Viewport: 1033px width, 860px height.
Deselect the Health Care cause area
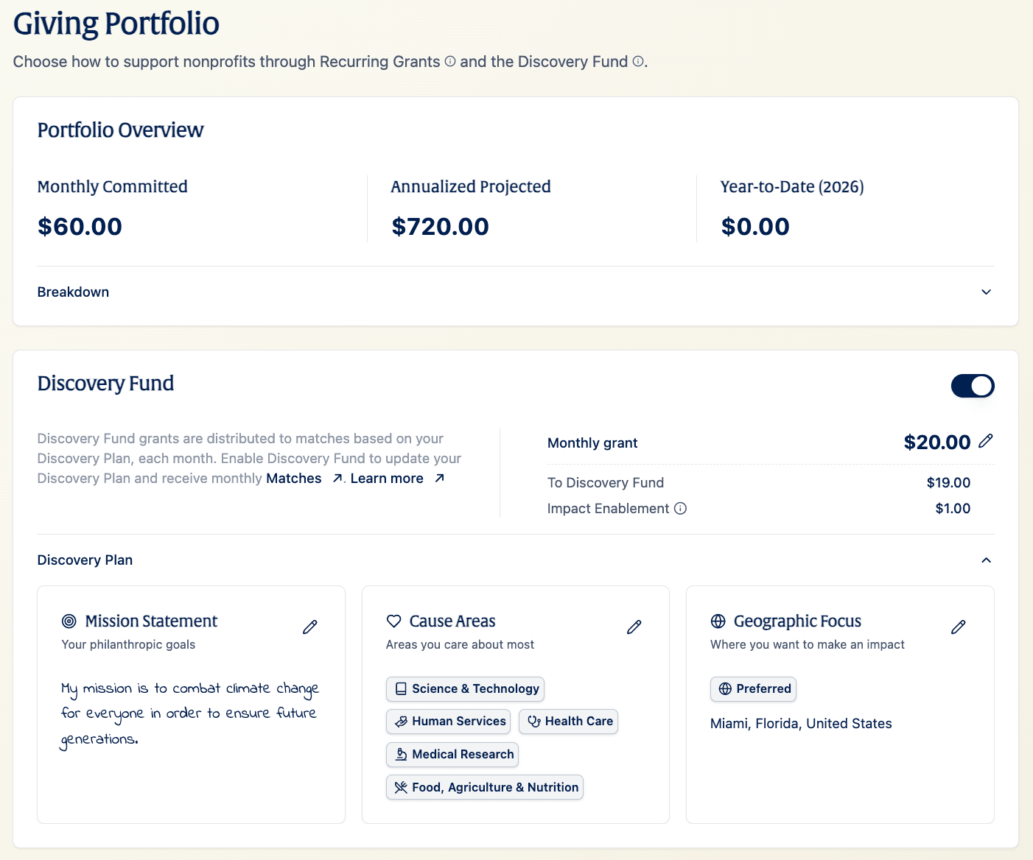pos(568,721)
